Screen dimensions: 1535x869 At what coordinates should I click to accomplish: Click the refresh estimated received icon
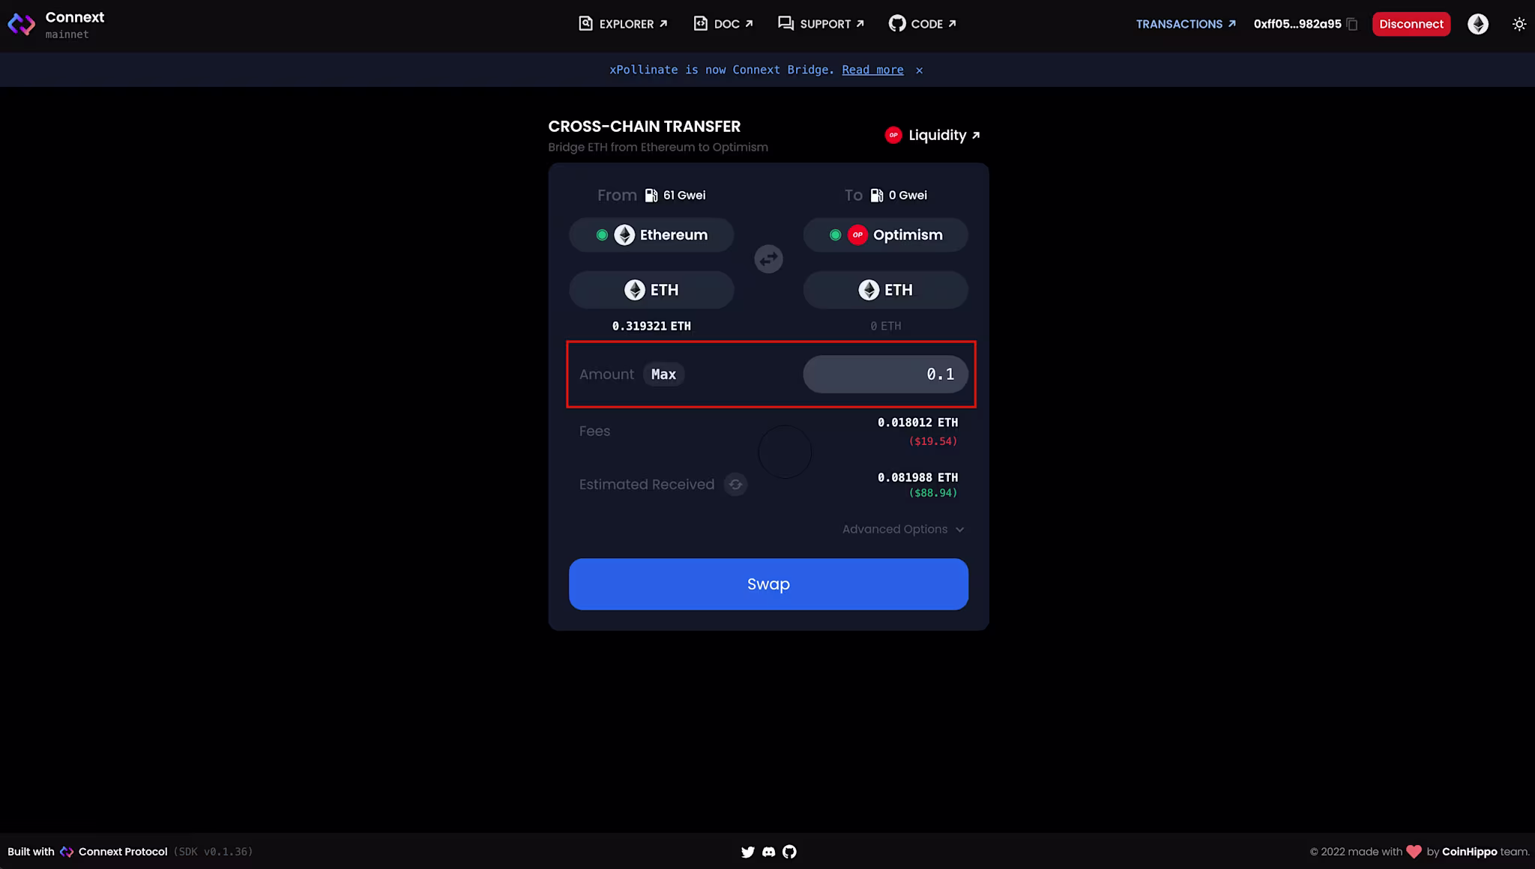tap(735, 485)
